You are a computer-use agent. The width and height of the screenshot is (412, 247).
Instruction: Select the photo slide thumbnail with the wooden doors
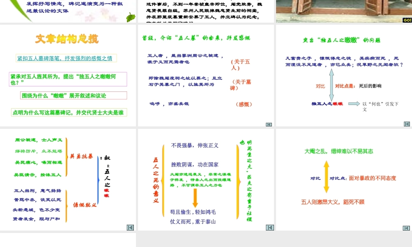pyautogui.click(x=344, y=11)
